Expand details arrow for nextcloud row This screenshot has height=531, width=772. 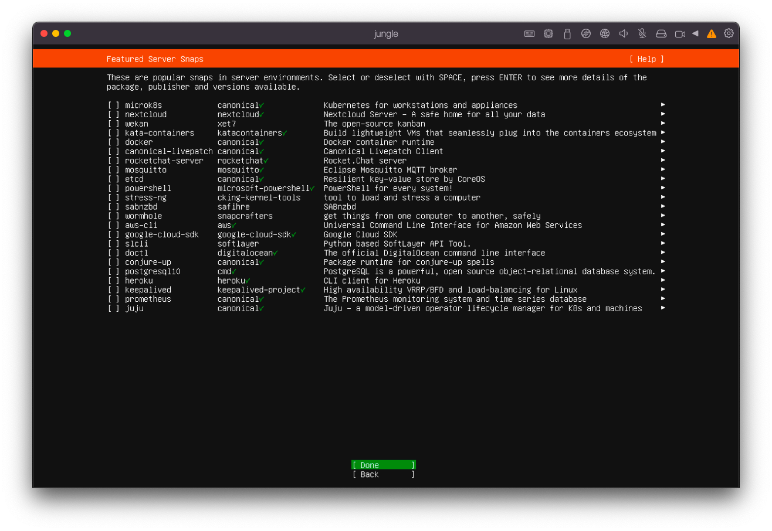[662, 114]
